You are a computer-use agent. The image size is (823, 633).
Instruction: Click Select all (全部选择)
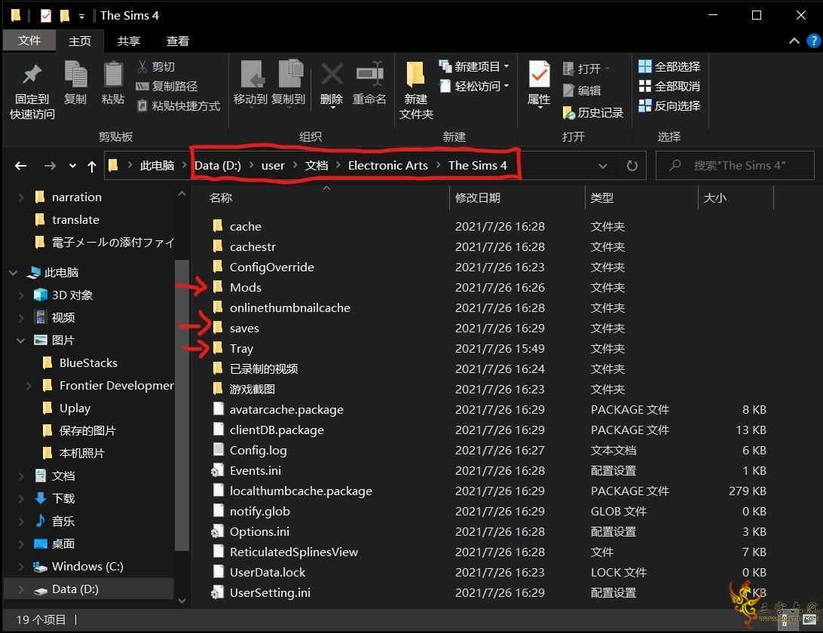[x=669, y=66]
